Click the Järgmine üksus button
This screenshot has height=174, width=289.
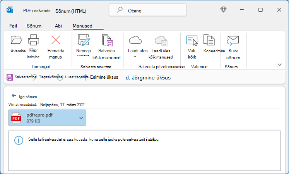[x=148, y=78]
